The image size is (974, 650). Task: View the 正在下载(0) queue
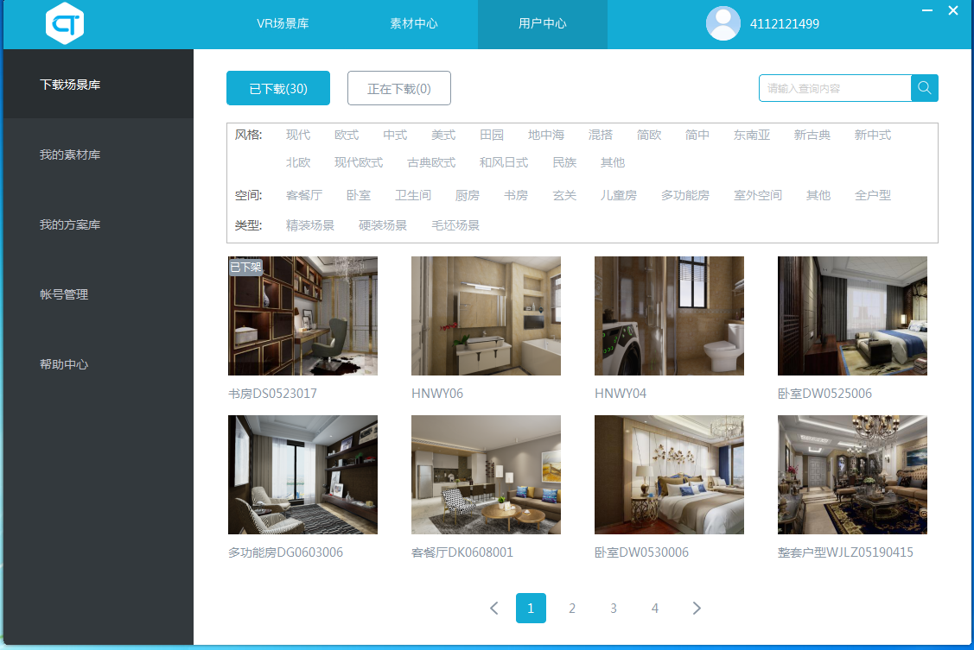point(398,88)
